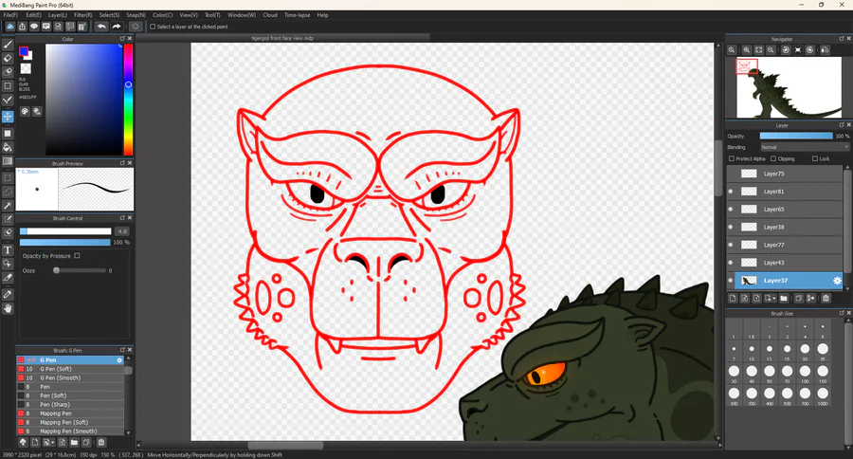The width and height of the screenshot is (853, 459).
Task: Hide Layer37 visibility dot
Action: [x=731, y=281]
